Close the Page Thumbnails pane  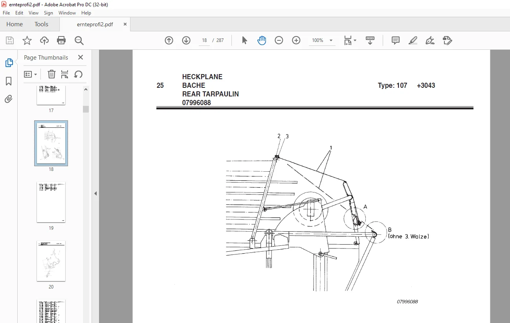coord(81,57)
